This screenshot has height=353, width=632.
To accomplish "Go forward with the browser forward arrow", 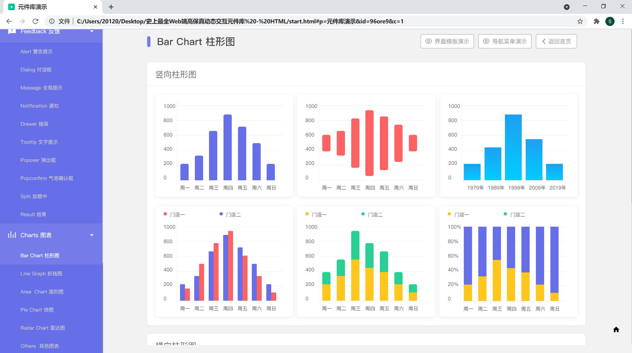I will [x=22, y=21].
